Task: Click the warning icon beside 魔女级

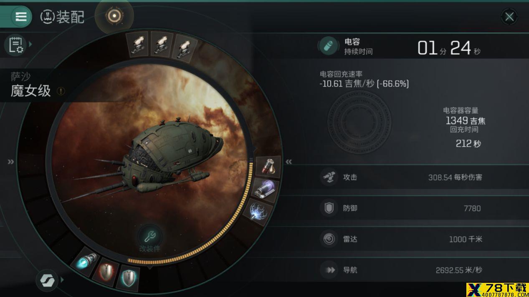Action: tap(61, 91)
